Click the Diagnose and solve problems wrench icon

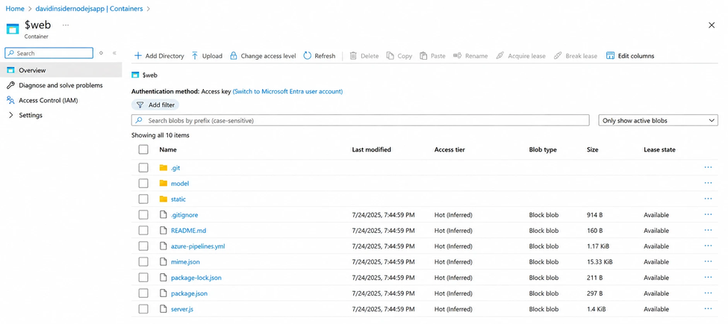pyautogui.click(x=10, y=85)
